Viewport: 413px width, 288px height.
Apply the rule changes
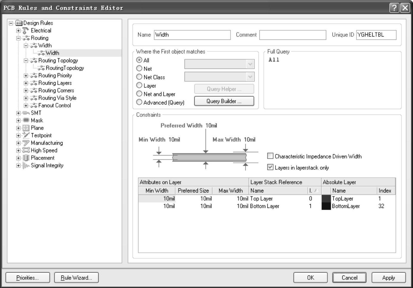click(389, 278)
